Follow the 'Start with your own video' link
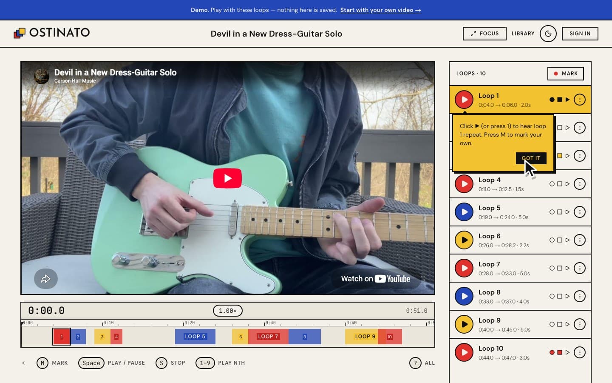The image size is (612, 383). [380, 10]
